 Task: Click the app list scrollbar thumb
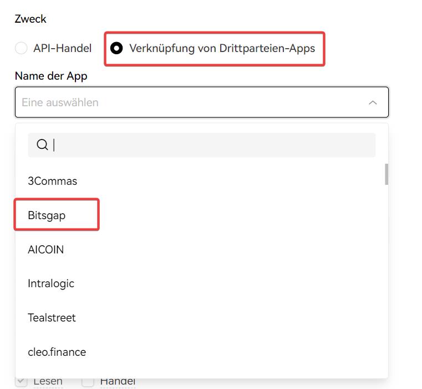click(386, 174)
